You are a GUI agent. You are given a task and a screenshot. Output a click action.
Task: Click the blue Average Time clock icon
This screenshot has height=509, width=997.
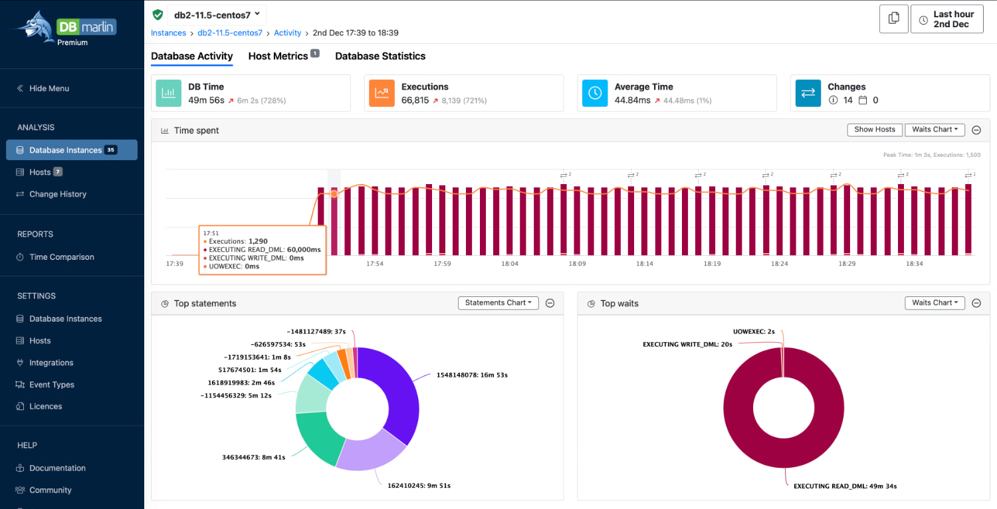pyautogui.click(x=595, y=93)
